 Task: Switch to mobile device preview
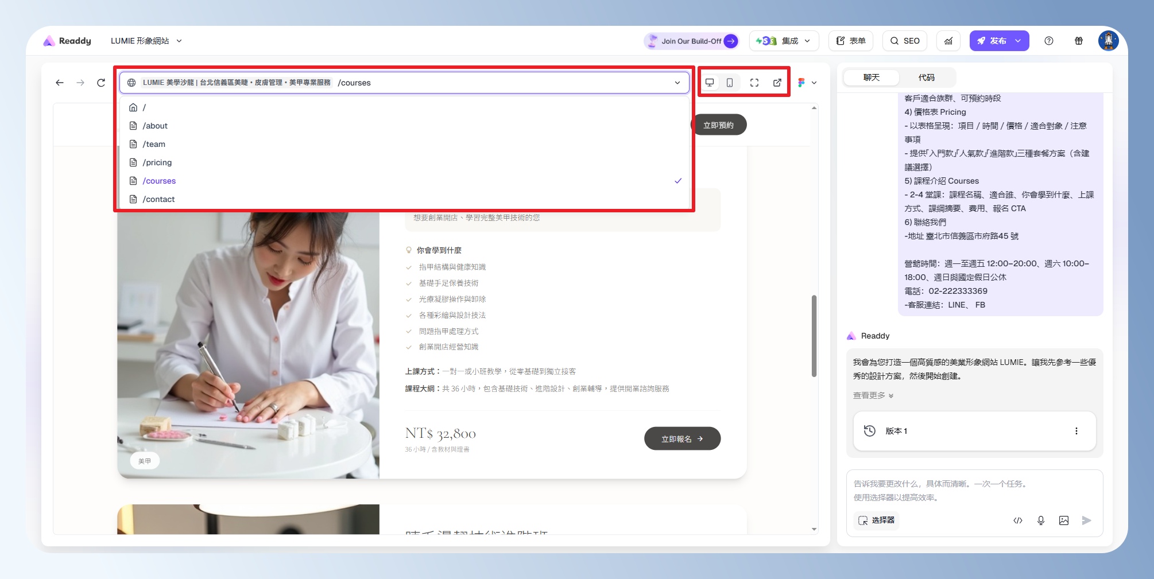click(730, 83)
